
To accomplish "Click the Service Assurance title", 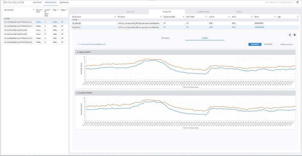I will pyautogui.click(x=13, y=2).
